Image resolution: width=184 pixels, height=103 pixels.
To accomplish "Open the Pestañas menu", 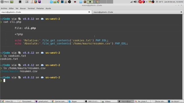I will coord(40,8).
